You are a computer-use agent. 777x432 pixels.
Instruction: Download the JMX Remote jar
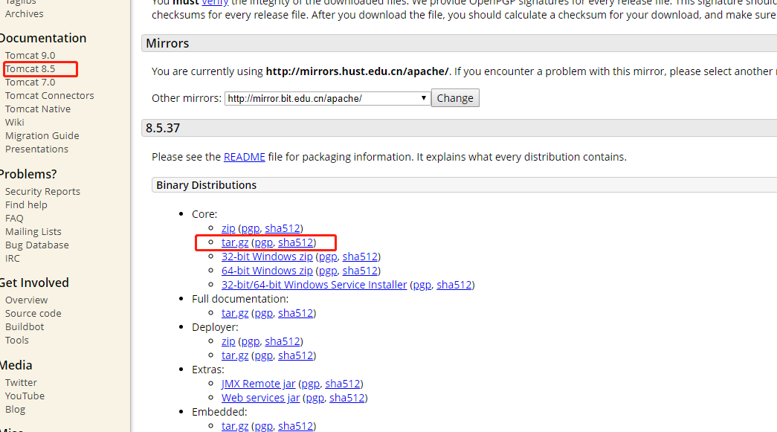pyautogui.click(x=258, y=384)
